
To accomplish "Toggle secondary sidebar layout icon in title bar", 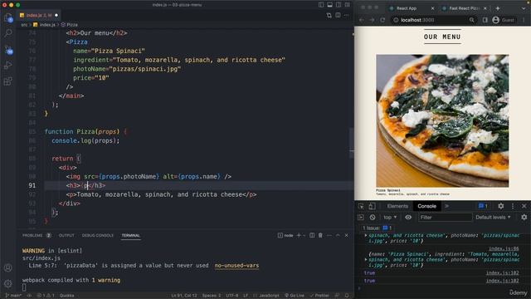I will pos(339,5).
